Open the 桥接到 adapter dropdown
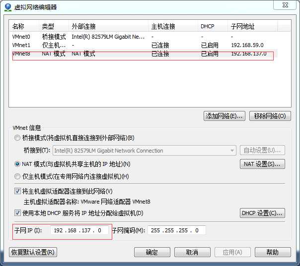Viewport: 300px width, 266px height. click(145, 151)
